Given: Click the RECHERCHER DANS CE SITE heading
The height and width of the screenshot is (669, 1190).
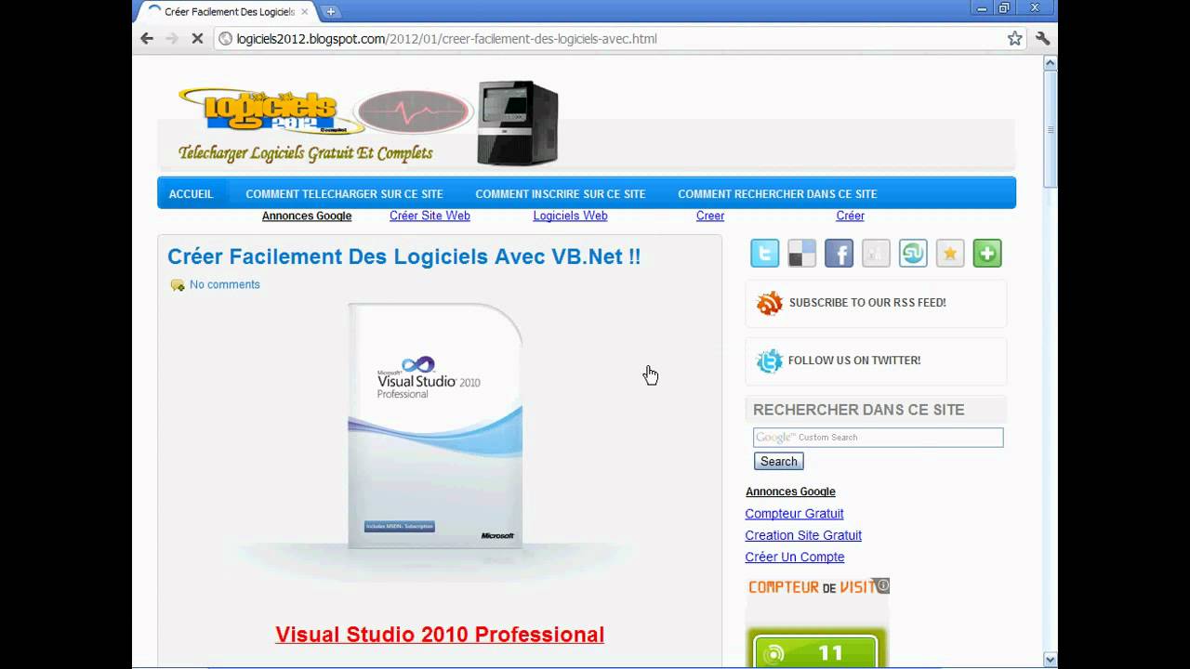Looking at the screenshot, I should pos(858,410).
